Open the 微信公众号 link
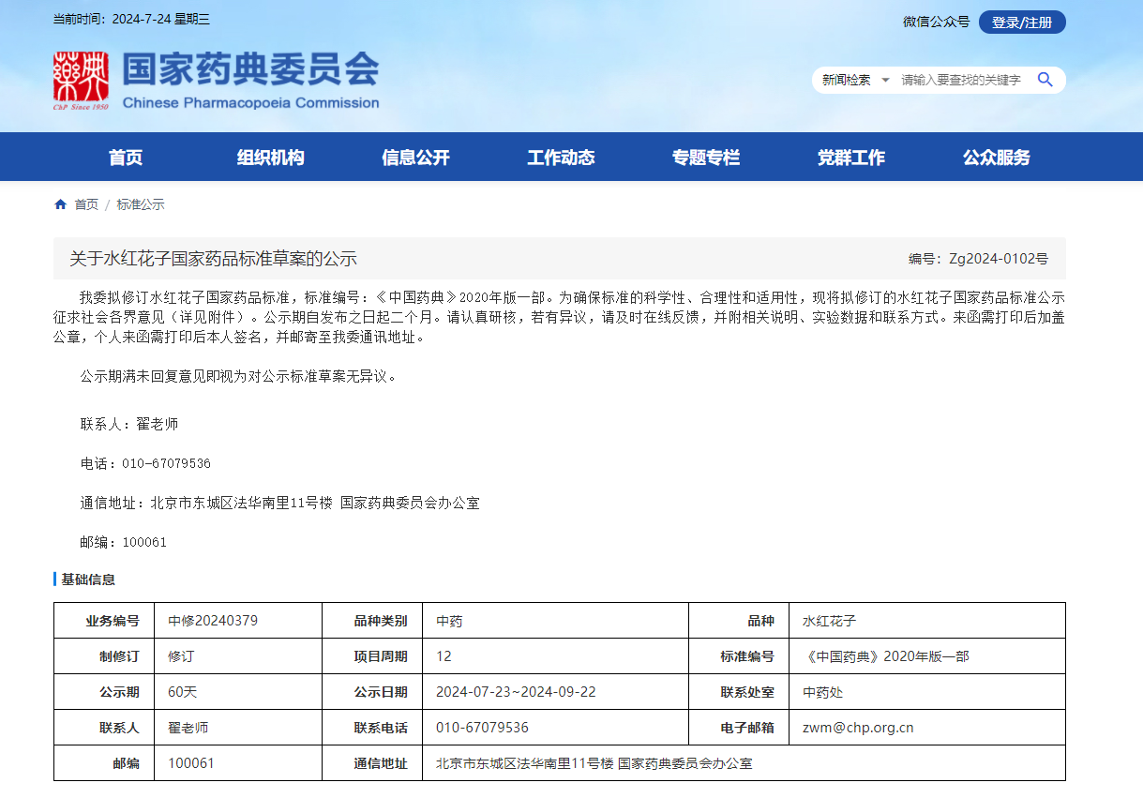The height and width of the screenshot is (798, 1143). pos(936,22)
